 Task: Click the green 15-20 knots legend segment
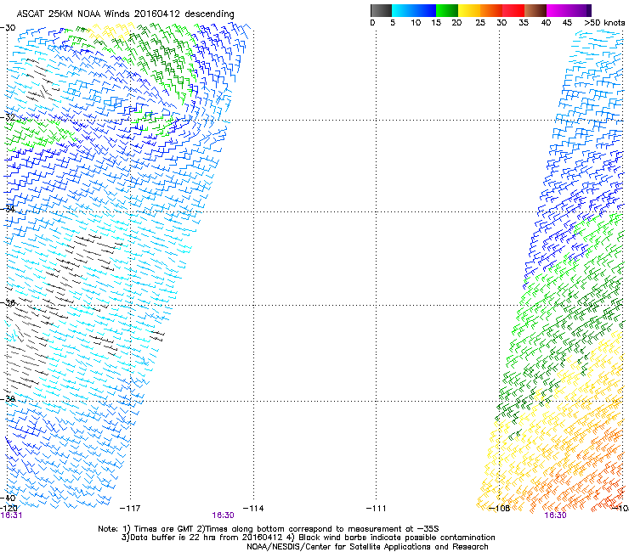point(446,10)
